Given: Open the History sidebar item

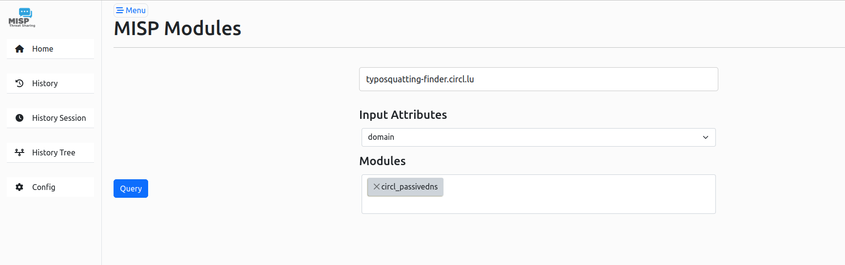Looking at the screenshot, I should (50, 83).
